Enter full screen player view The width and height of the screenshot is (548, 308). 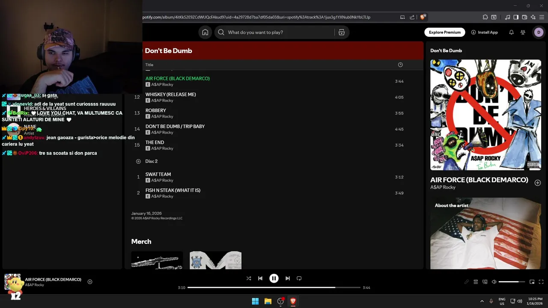tap(541, 282)
